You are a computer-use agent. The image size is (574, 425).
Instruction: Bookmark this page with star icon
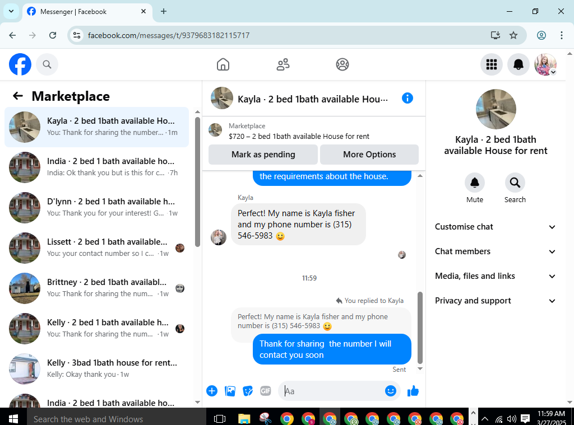point(513,35)
